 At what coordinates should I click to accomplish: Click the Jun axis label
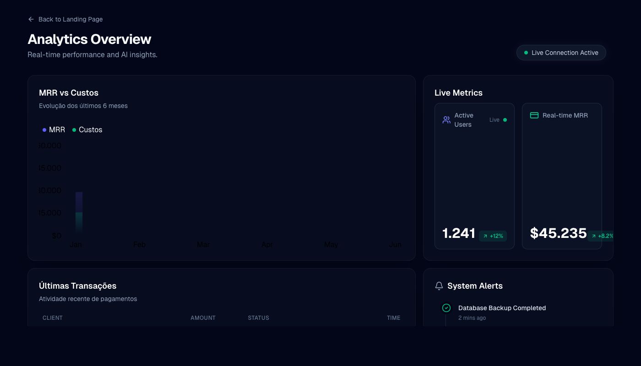click(395, 245)
